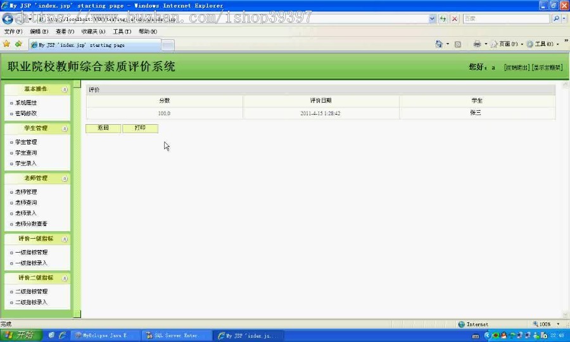Open the Favorites star icon
This screenshot has width=570, height=342.
(6, 44)
